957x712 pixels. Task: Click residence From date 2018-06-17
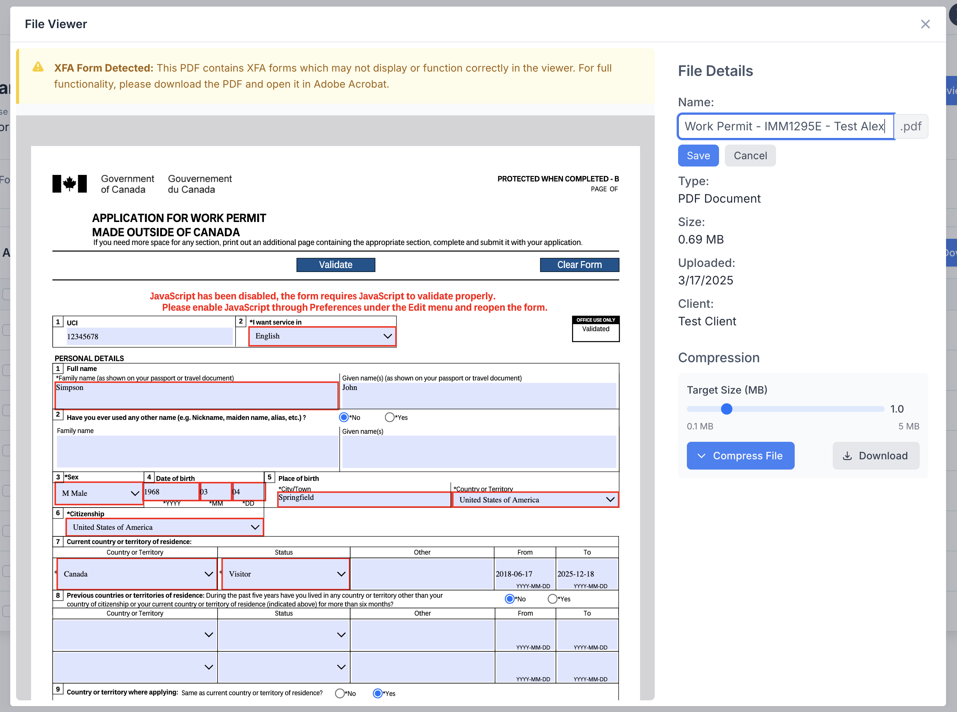525,574
